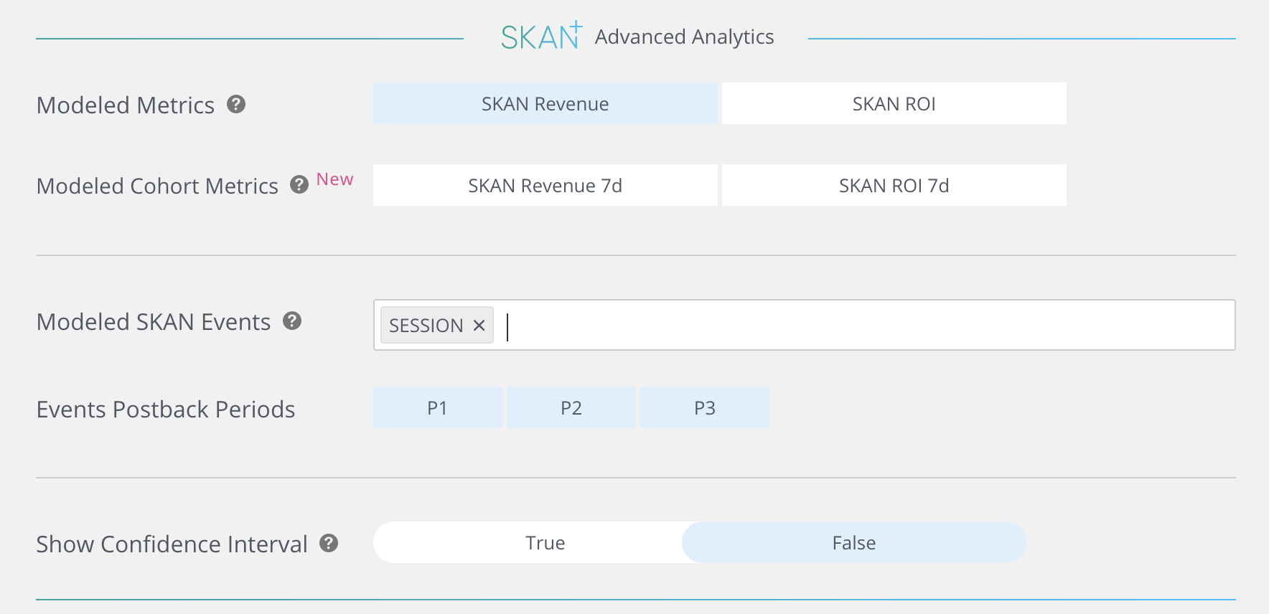The height and width of the screenshot is (614, 1269).
Task: Click the Show Confidence Interval question mark
Action: (329, 543)
